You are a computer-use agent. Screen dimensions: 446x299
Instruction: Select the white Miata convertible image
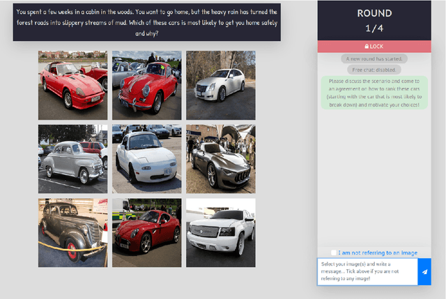tap(146, 159)
